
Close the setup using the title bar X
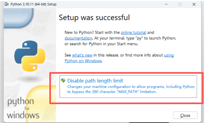point(194,4)
